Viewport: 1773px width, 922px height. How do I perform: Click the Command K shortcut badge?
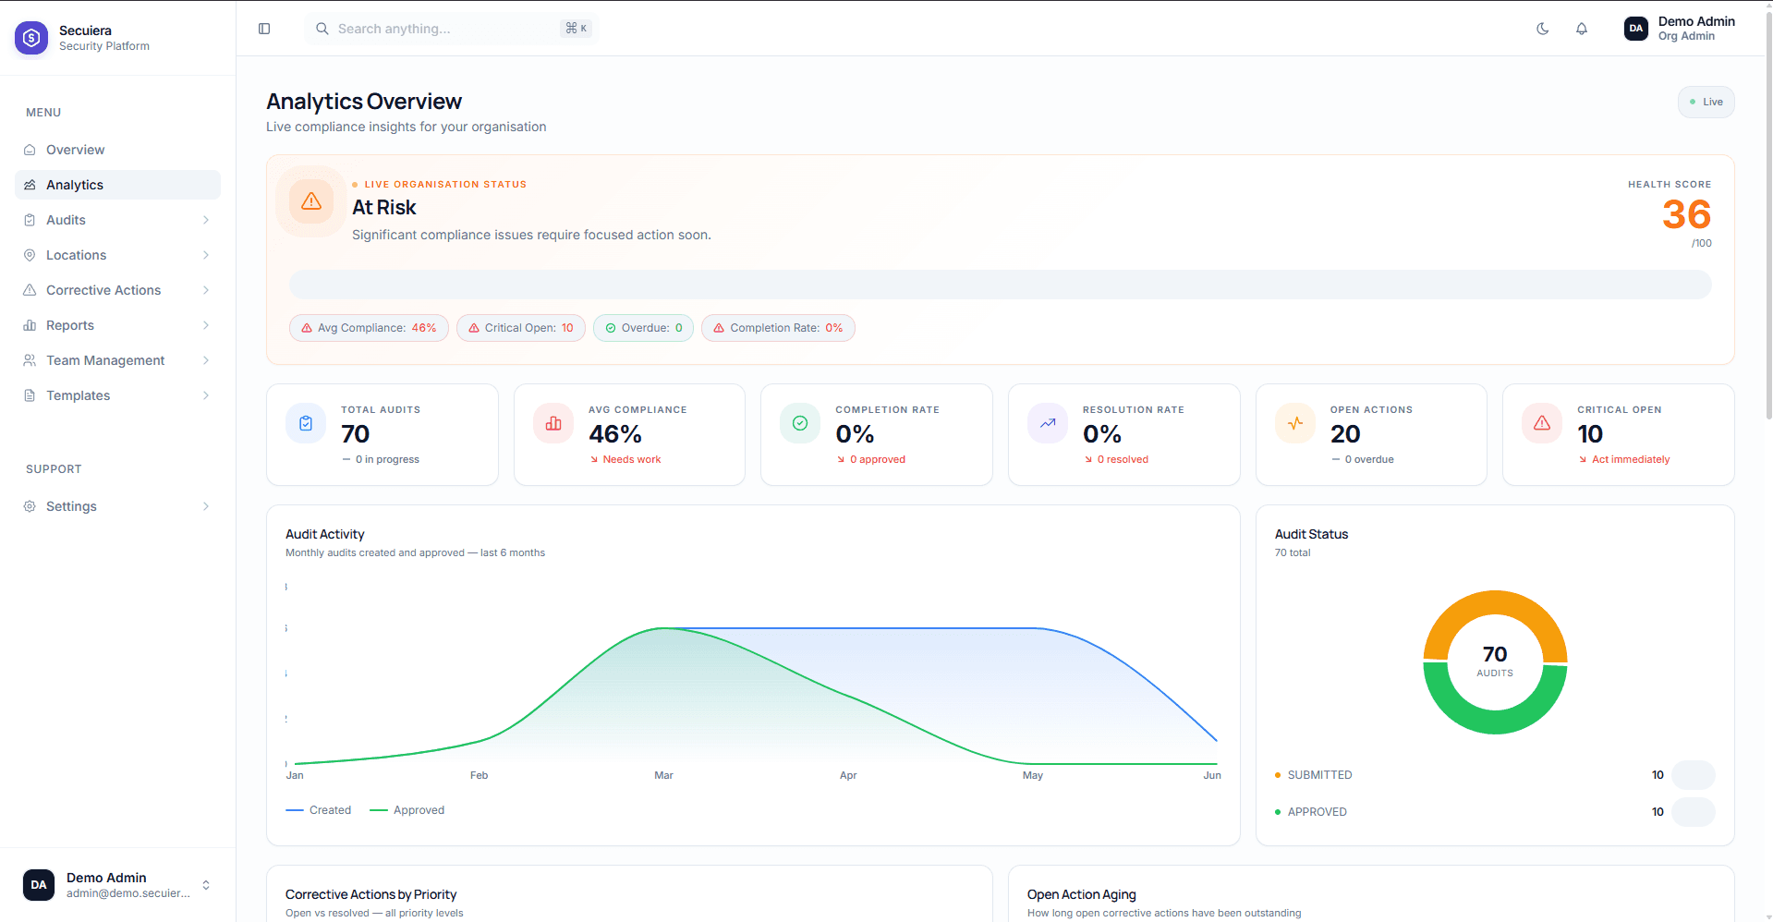[x=577, y=29]
